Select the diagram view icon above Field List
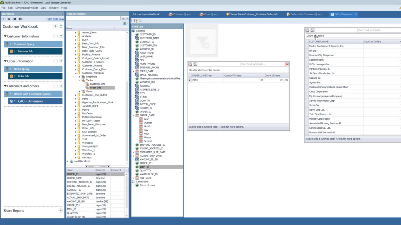The image size is (401, 225). point(136,20)
